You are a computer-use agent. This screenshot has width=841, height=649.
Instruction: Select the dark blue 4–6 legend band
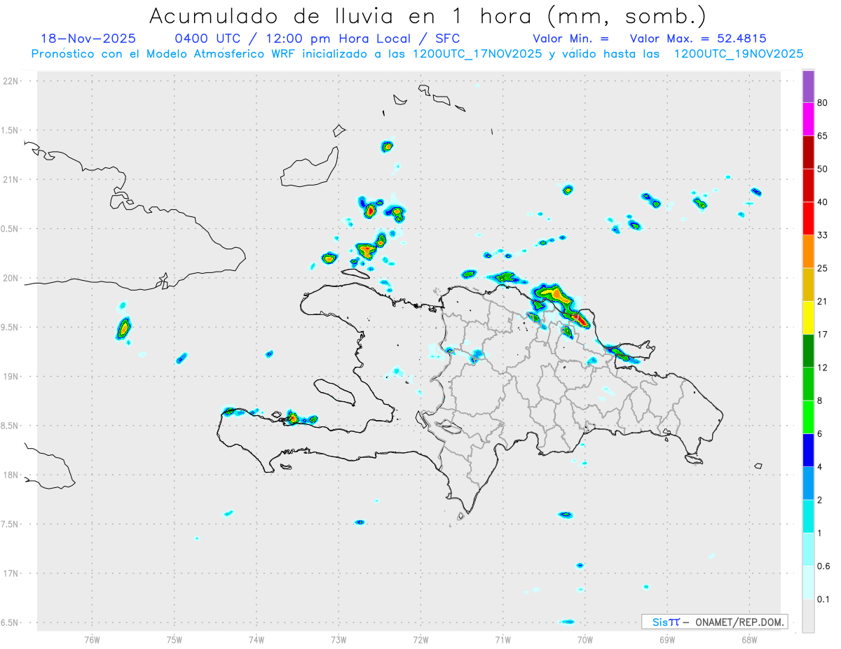808,450
